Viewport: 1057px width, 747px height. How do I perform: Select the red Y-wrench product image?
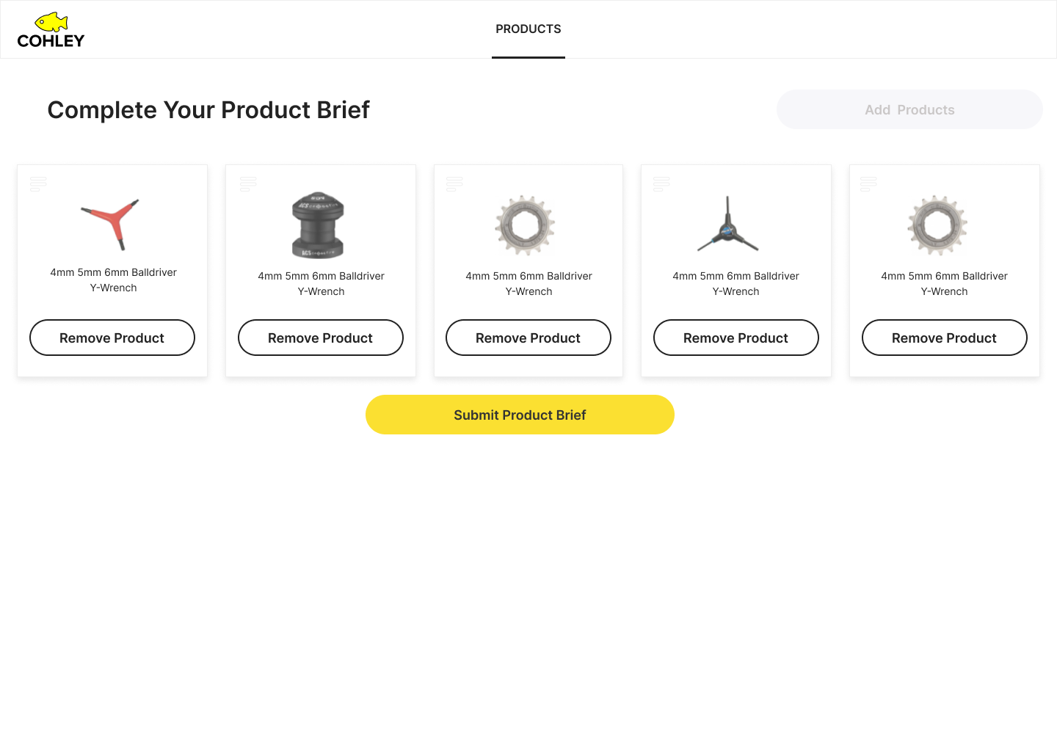[x=111, y=223]
